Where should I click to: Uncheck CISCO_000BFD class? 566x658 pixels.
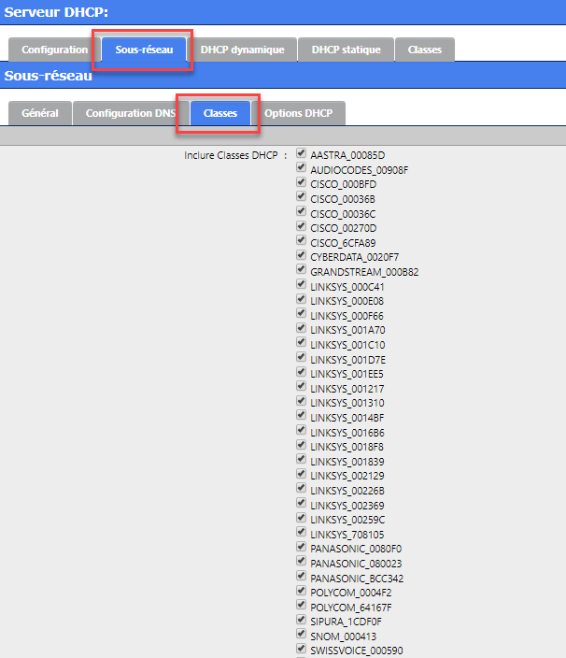point(301,182)
